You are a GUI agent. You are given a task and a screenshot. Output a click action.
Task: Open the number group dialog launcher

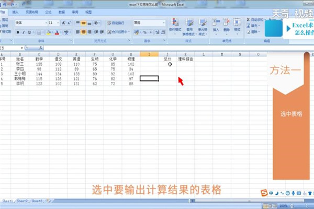pos(164,41)
